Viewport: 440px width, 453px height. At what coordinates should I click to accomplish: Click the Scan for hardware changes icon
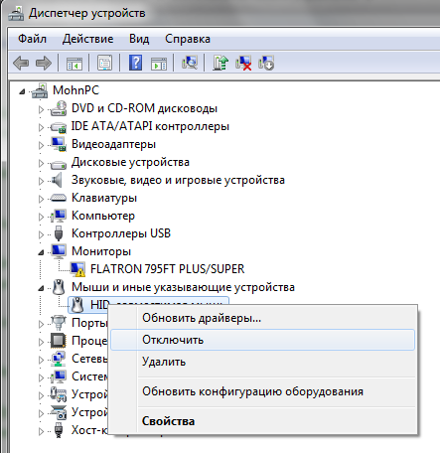[190, 63]
